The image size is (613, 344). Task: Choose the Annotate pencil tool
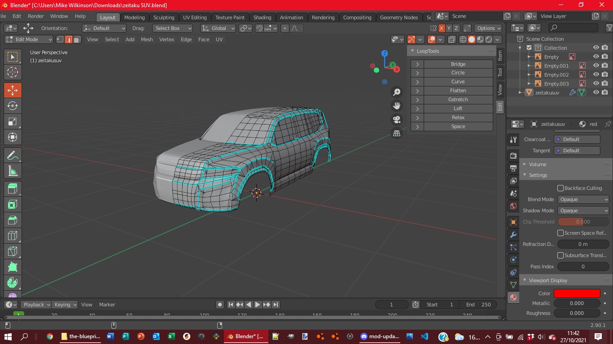pyautogui.click(x=13, y=155)
